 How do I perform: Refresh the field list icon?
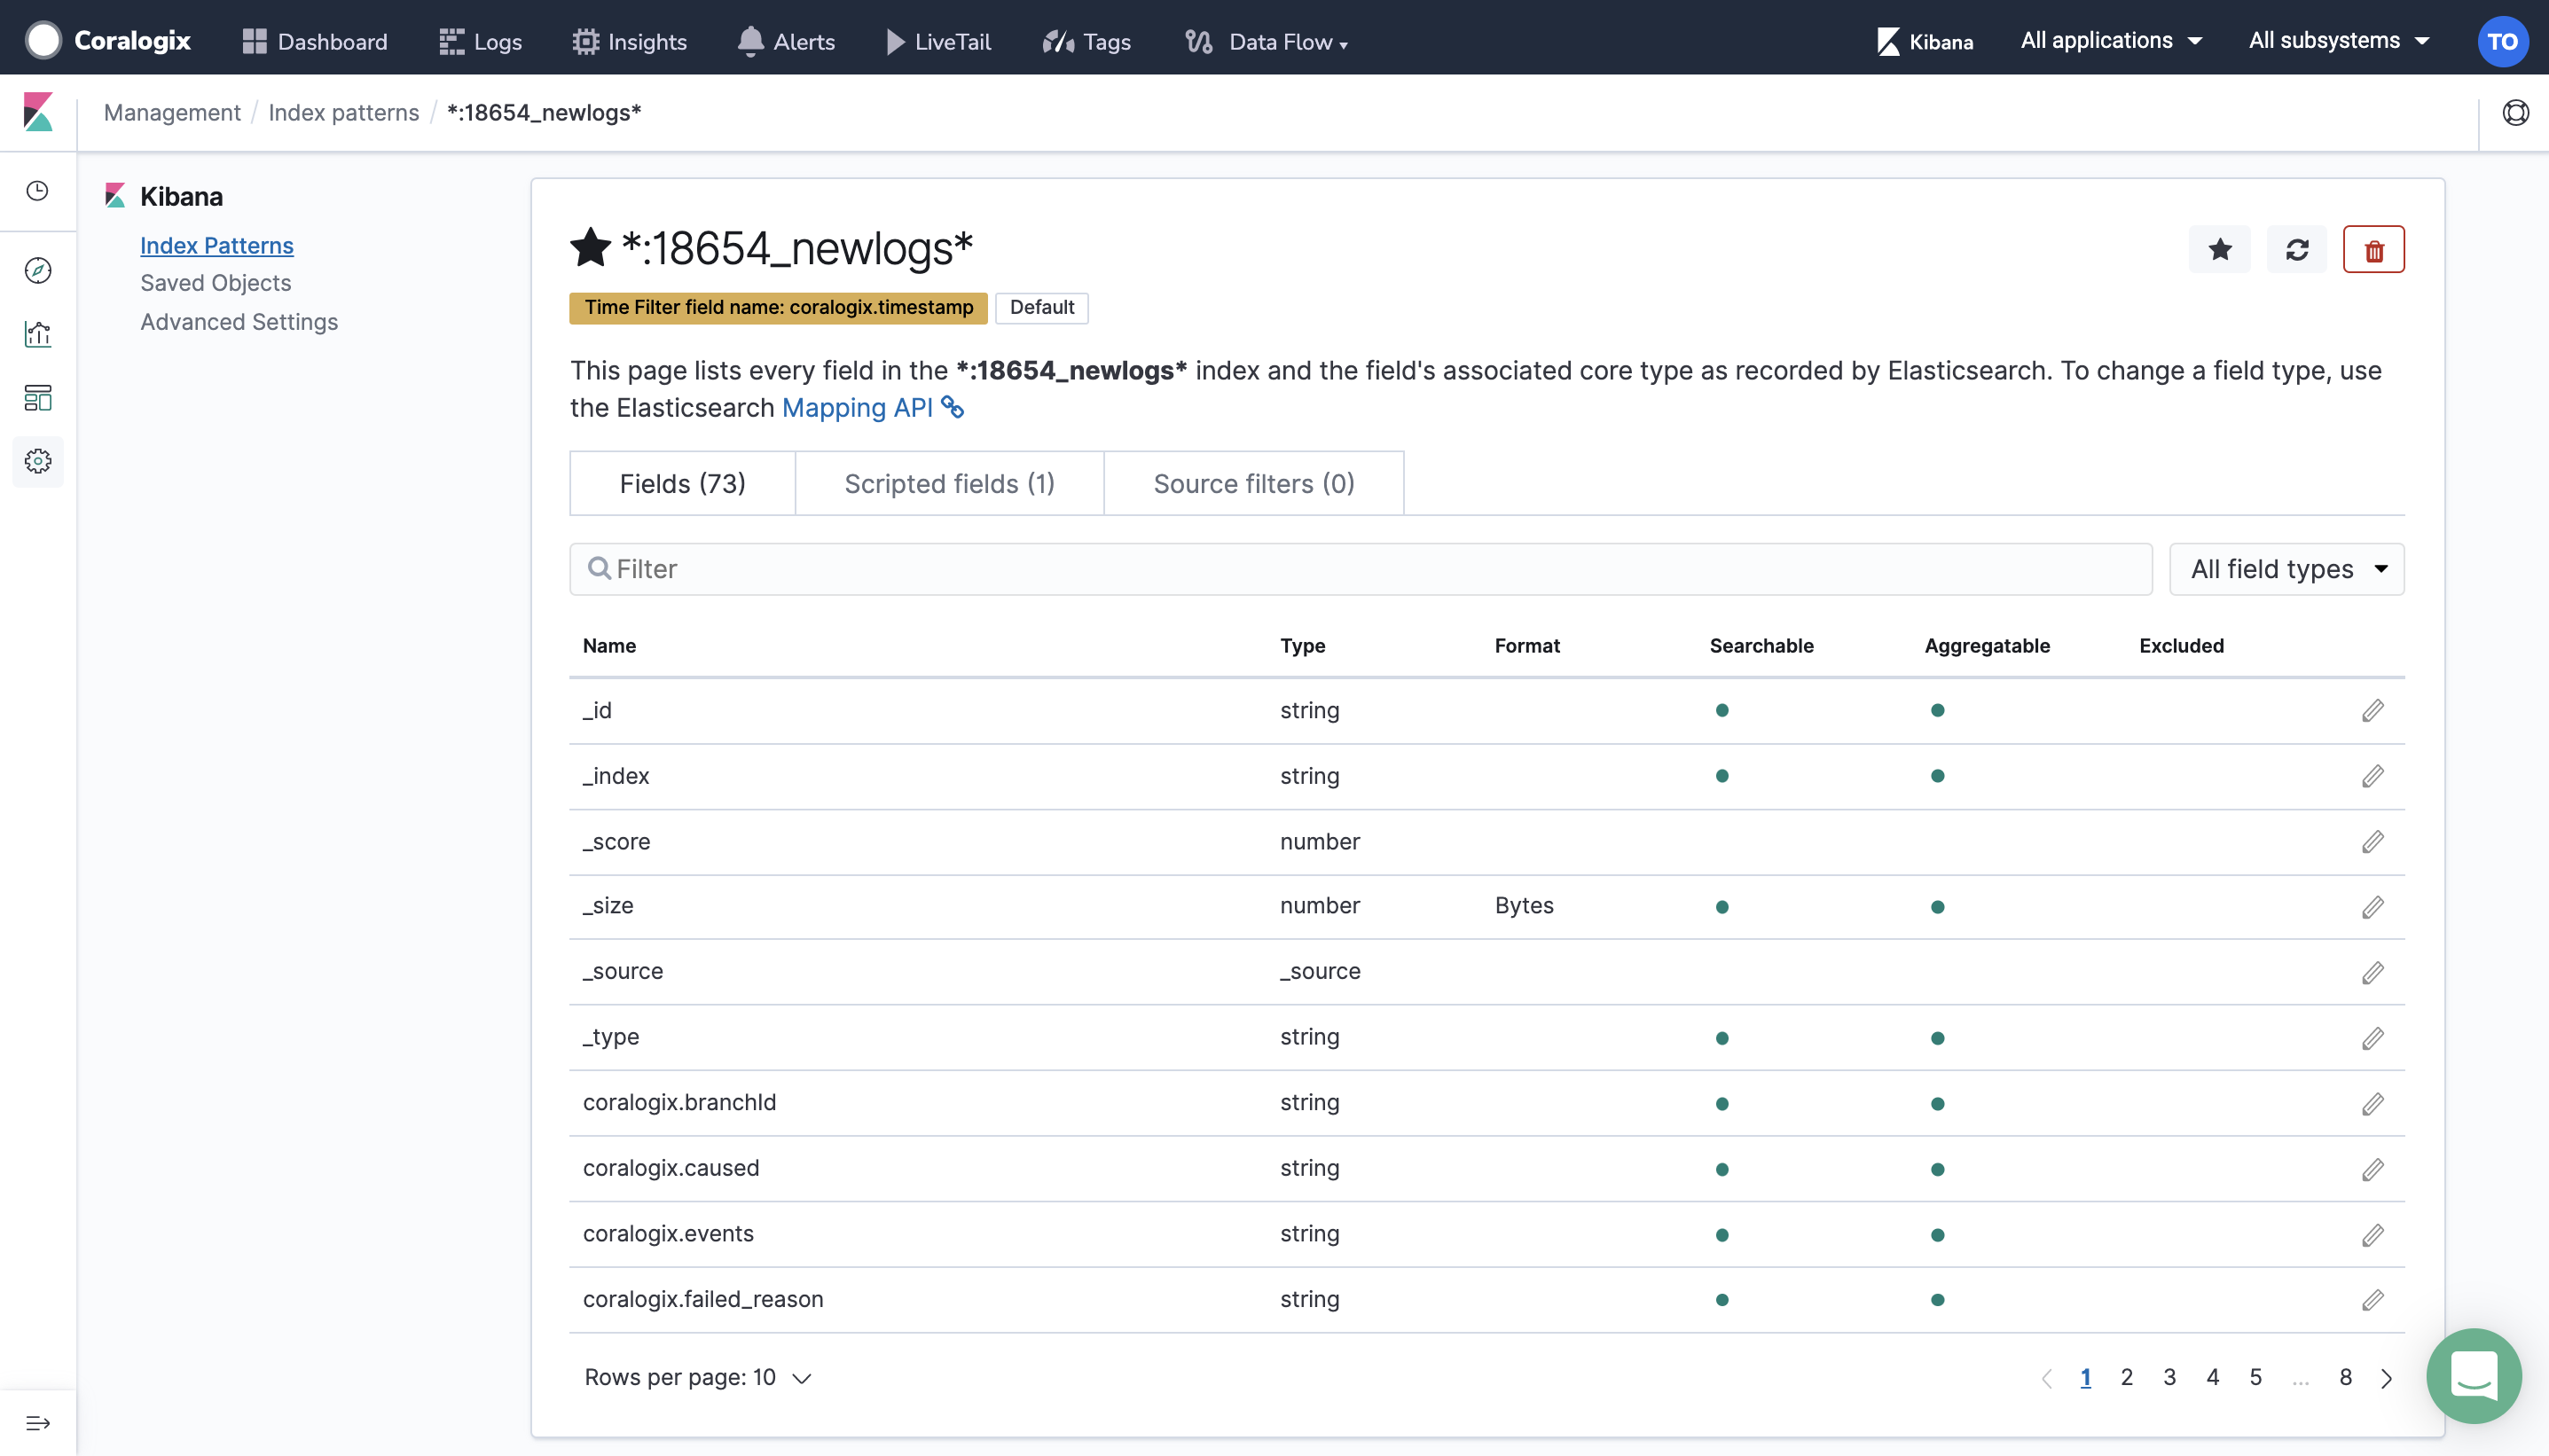pos(2297,249)
